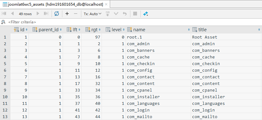Image resolution: width=262 pixels, height=120 pixels.
Task: Commit transaction checkmark icon
Action: pyautogui.click(x=116, y=14)
